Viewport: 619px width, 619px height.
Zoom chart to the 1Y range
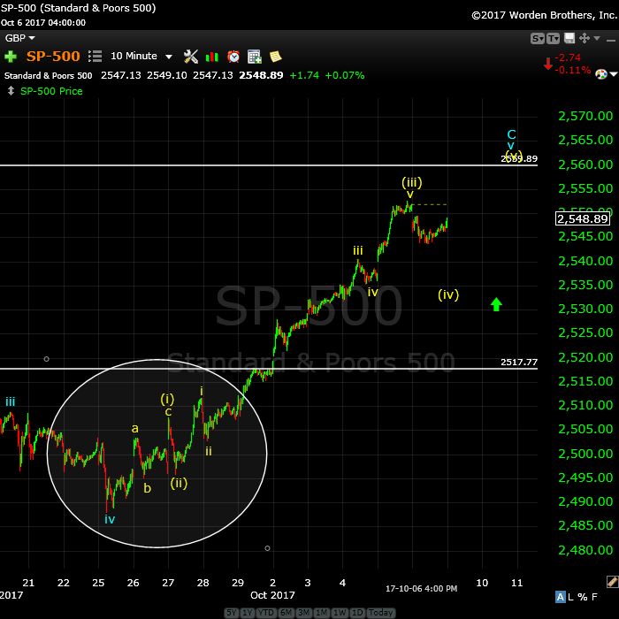coord(247,613)
